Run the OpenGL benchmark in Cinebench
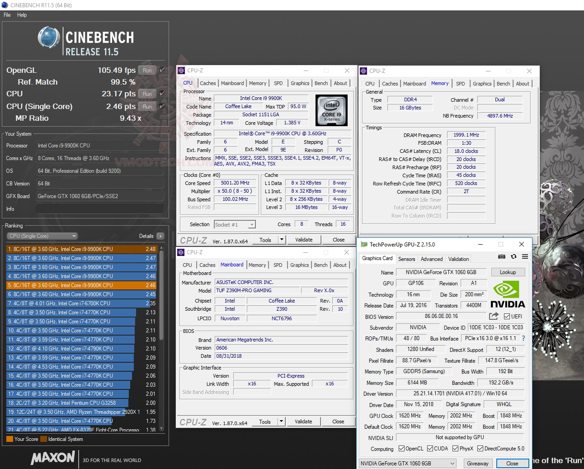 click(146, 70)
